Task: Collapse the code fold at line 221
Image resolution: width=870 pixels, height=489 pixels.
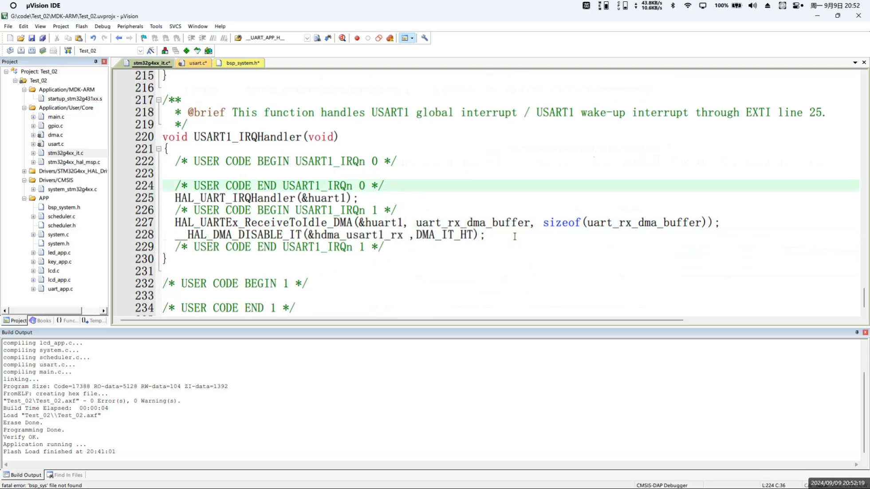Action: point(158,149)
